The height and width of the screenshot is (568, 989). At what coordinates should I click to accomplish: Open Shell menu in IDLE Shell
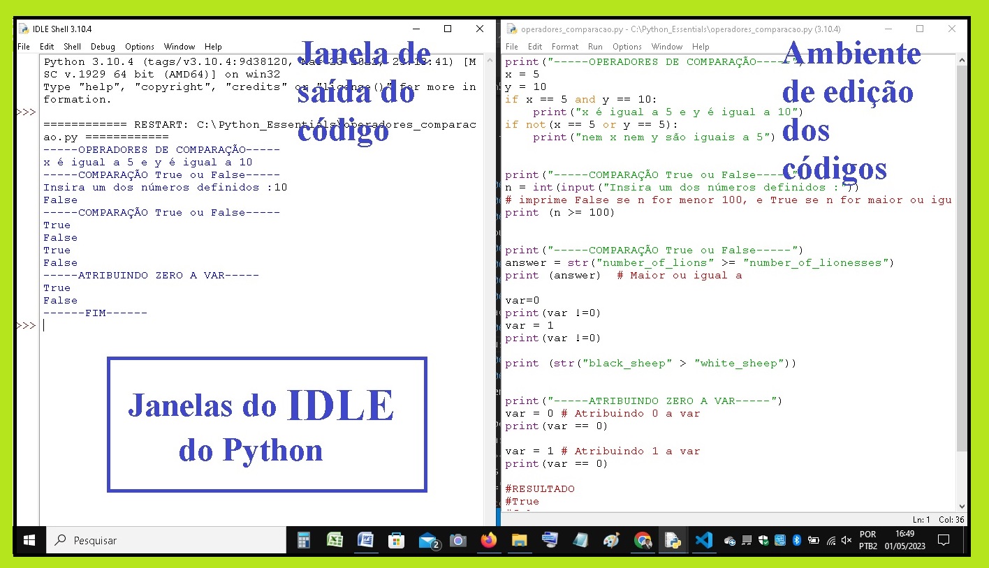click(x=73, y=47)
